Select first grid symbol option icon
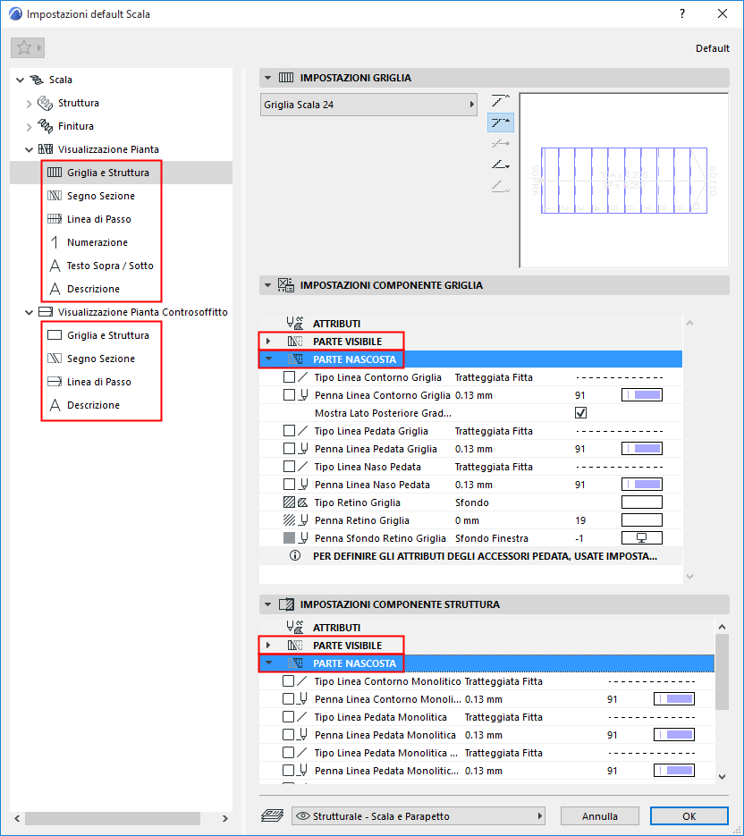This screenshot has width=744, height=836. click(x=500, y=100)
